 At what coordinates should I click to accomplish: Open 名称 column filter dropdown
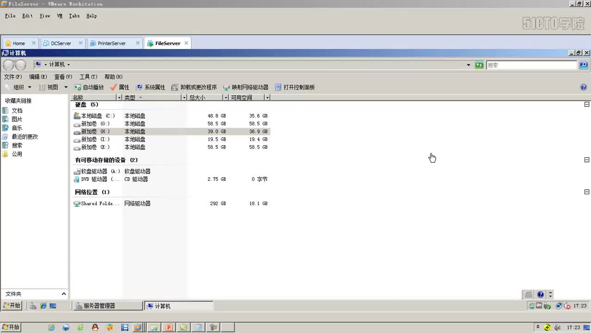tap(119, 98)
